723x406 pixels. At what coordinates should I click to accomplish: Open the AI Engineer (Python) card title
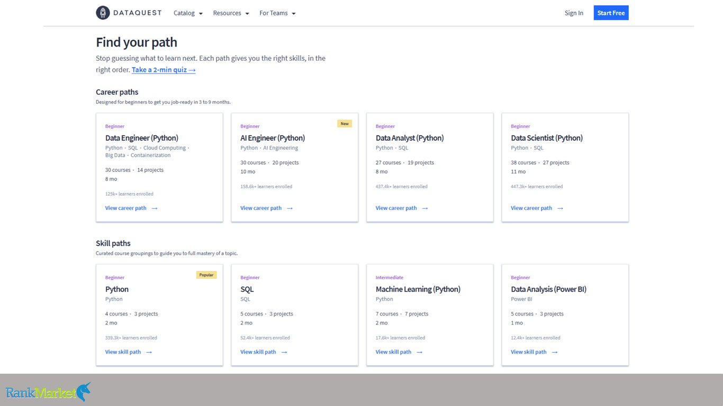tap(273, 138)
